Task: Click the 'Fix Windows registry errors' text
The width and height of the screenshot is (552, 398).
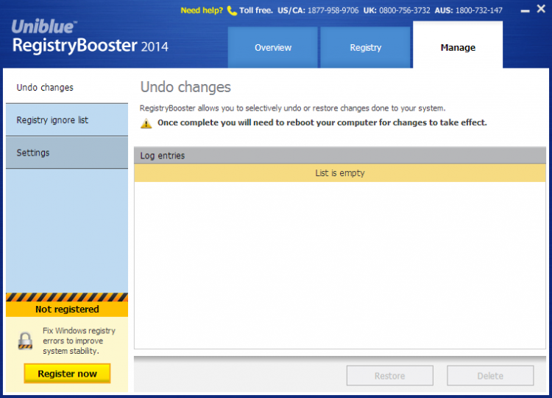Action: 79,341
